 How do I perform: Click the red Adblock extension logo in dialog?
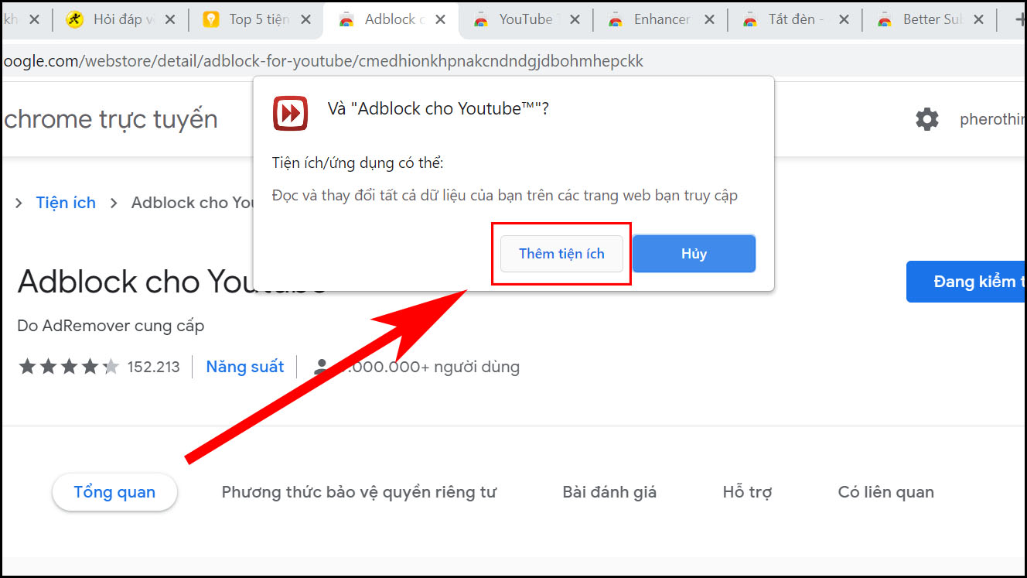point(290,114)
